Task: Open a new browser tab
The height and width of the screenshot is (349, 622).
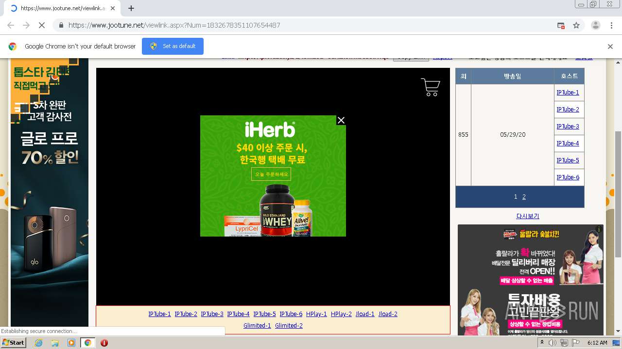Action: [131, 8]
